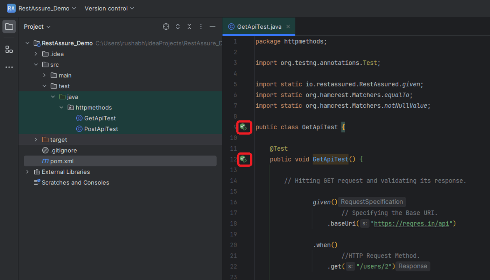The image size is (490, 280).
Task: Open the RestAssure_Demo project dropdown
Action: pyautogui.click(x=47, y=8)
